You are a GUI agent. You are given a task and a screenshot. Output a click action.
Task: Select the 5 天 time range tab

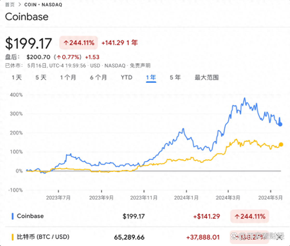click(x=41, y=77)
